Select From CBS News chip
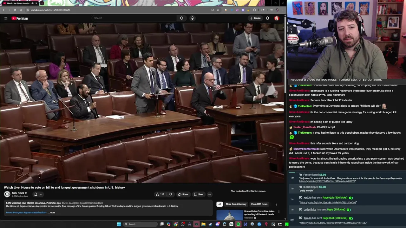The width and height of the screenshot is (406, 228). click(259, 204)
